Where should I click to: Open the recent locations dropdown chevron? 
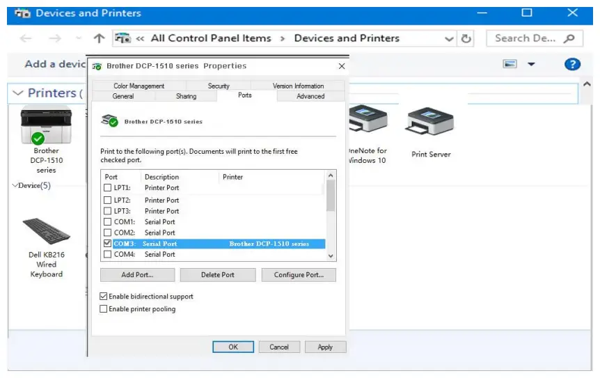click(x=79, y=38)
